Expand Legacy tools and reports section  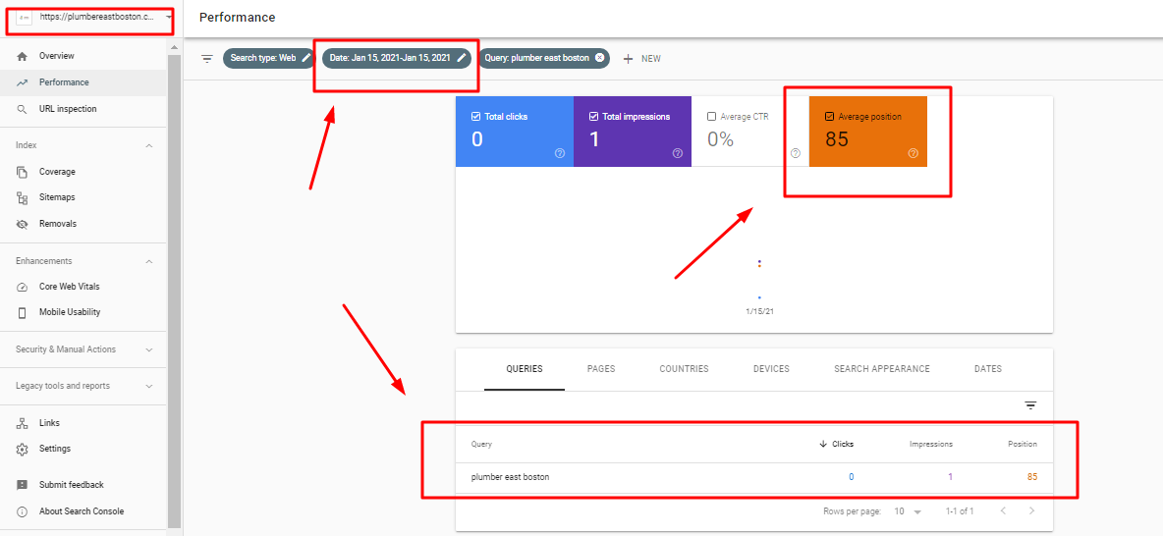click(149, 386)
